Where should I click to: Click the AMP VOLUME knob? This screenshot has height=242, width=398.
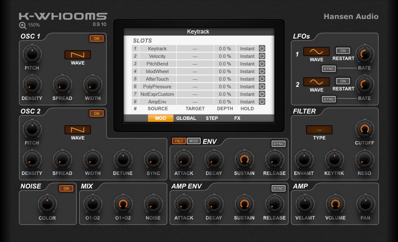pos(335,204)
